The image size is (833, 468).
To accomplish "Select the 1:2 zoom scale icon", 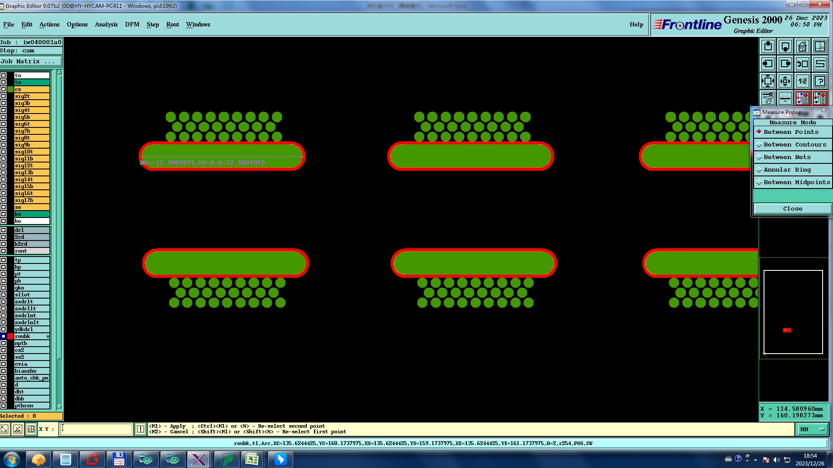I will 802,81.
